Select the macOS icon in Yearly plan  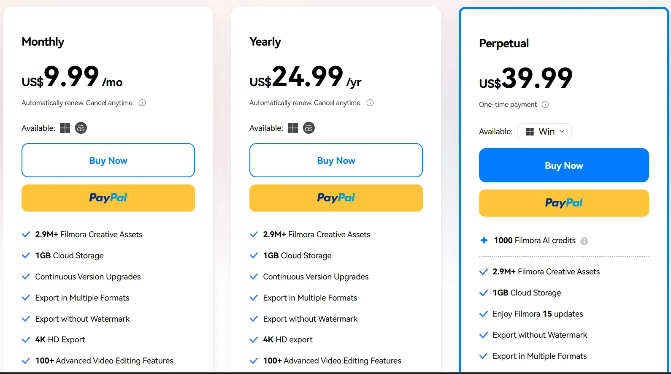(x=309, y=128)
